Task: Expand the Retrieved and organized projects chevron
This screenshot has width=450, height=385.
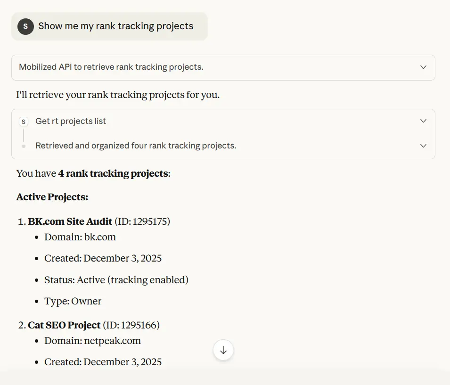Action: [423, 146]
